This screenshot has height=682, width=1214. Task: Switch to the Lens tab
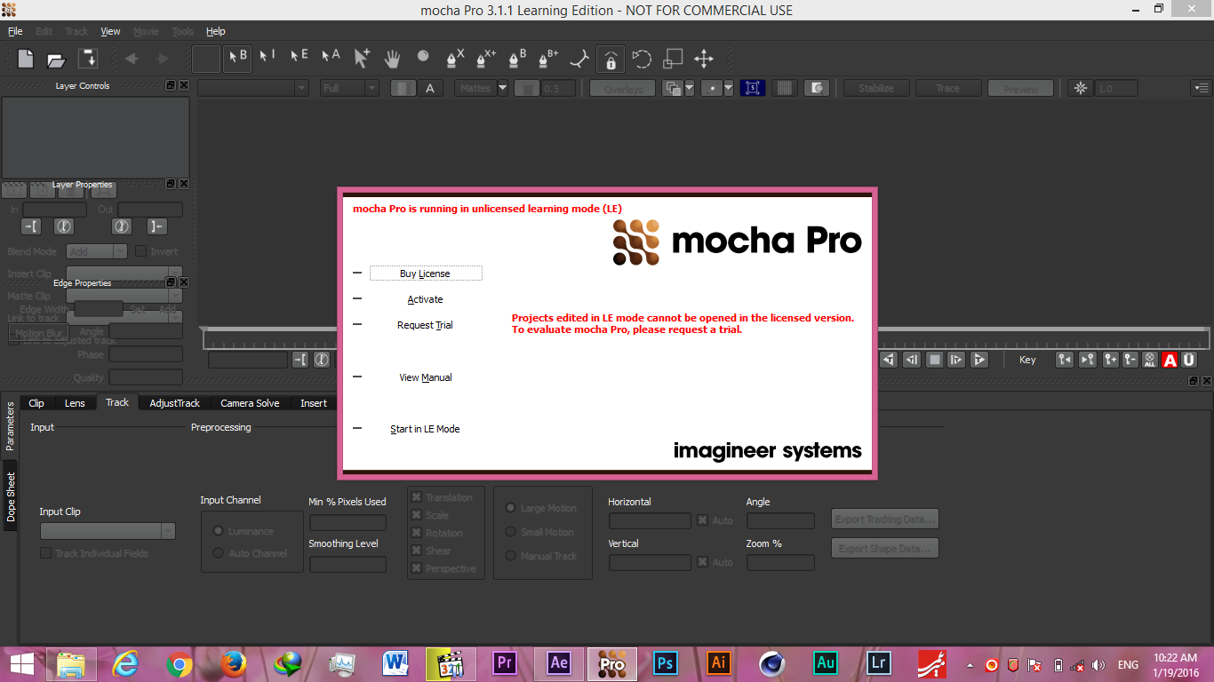(x=75, y=403)
